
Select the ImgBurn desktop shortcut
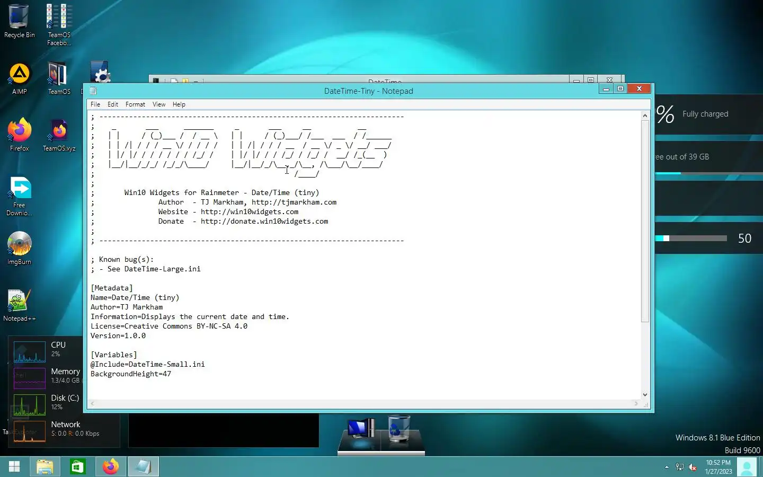click(x=20, y=248)
